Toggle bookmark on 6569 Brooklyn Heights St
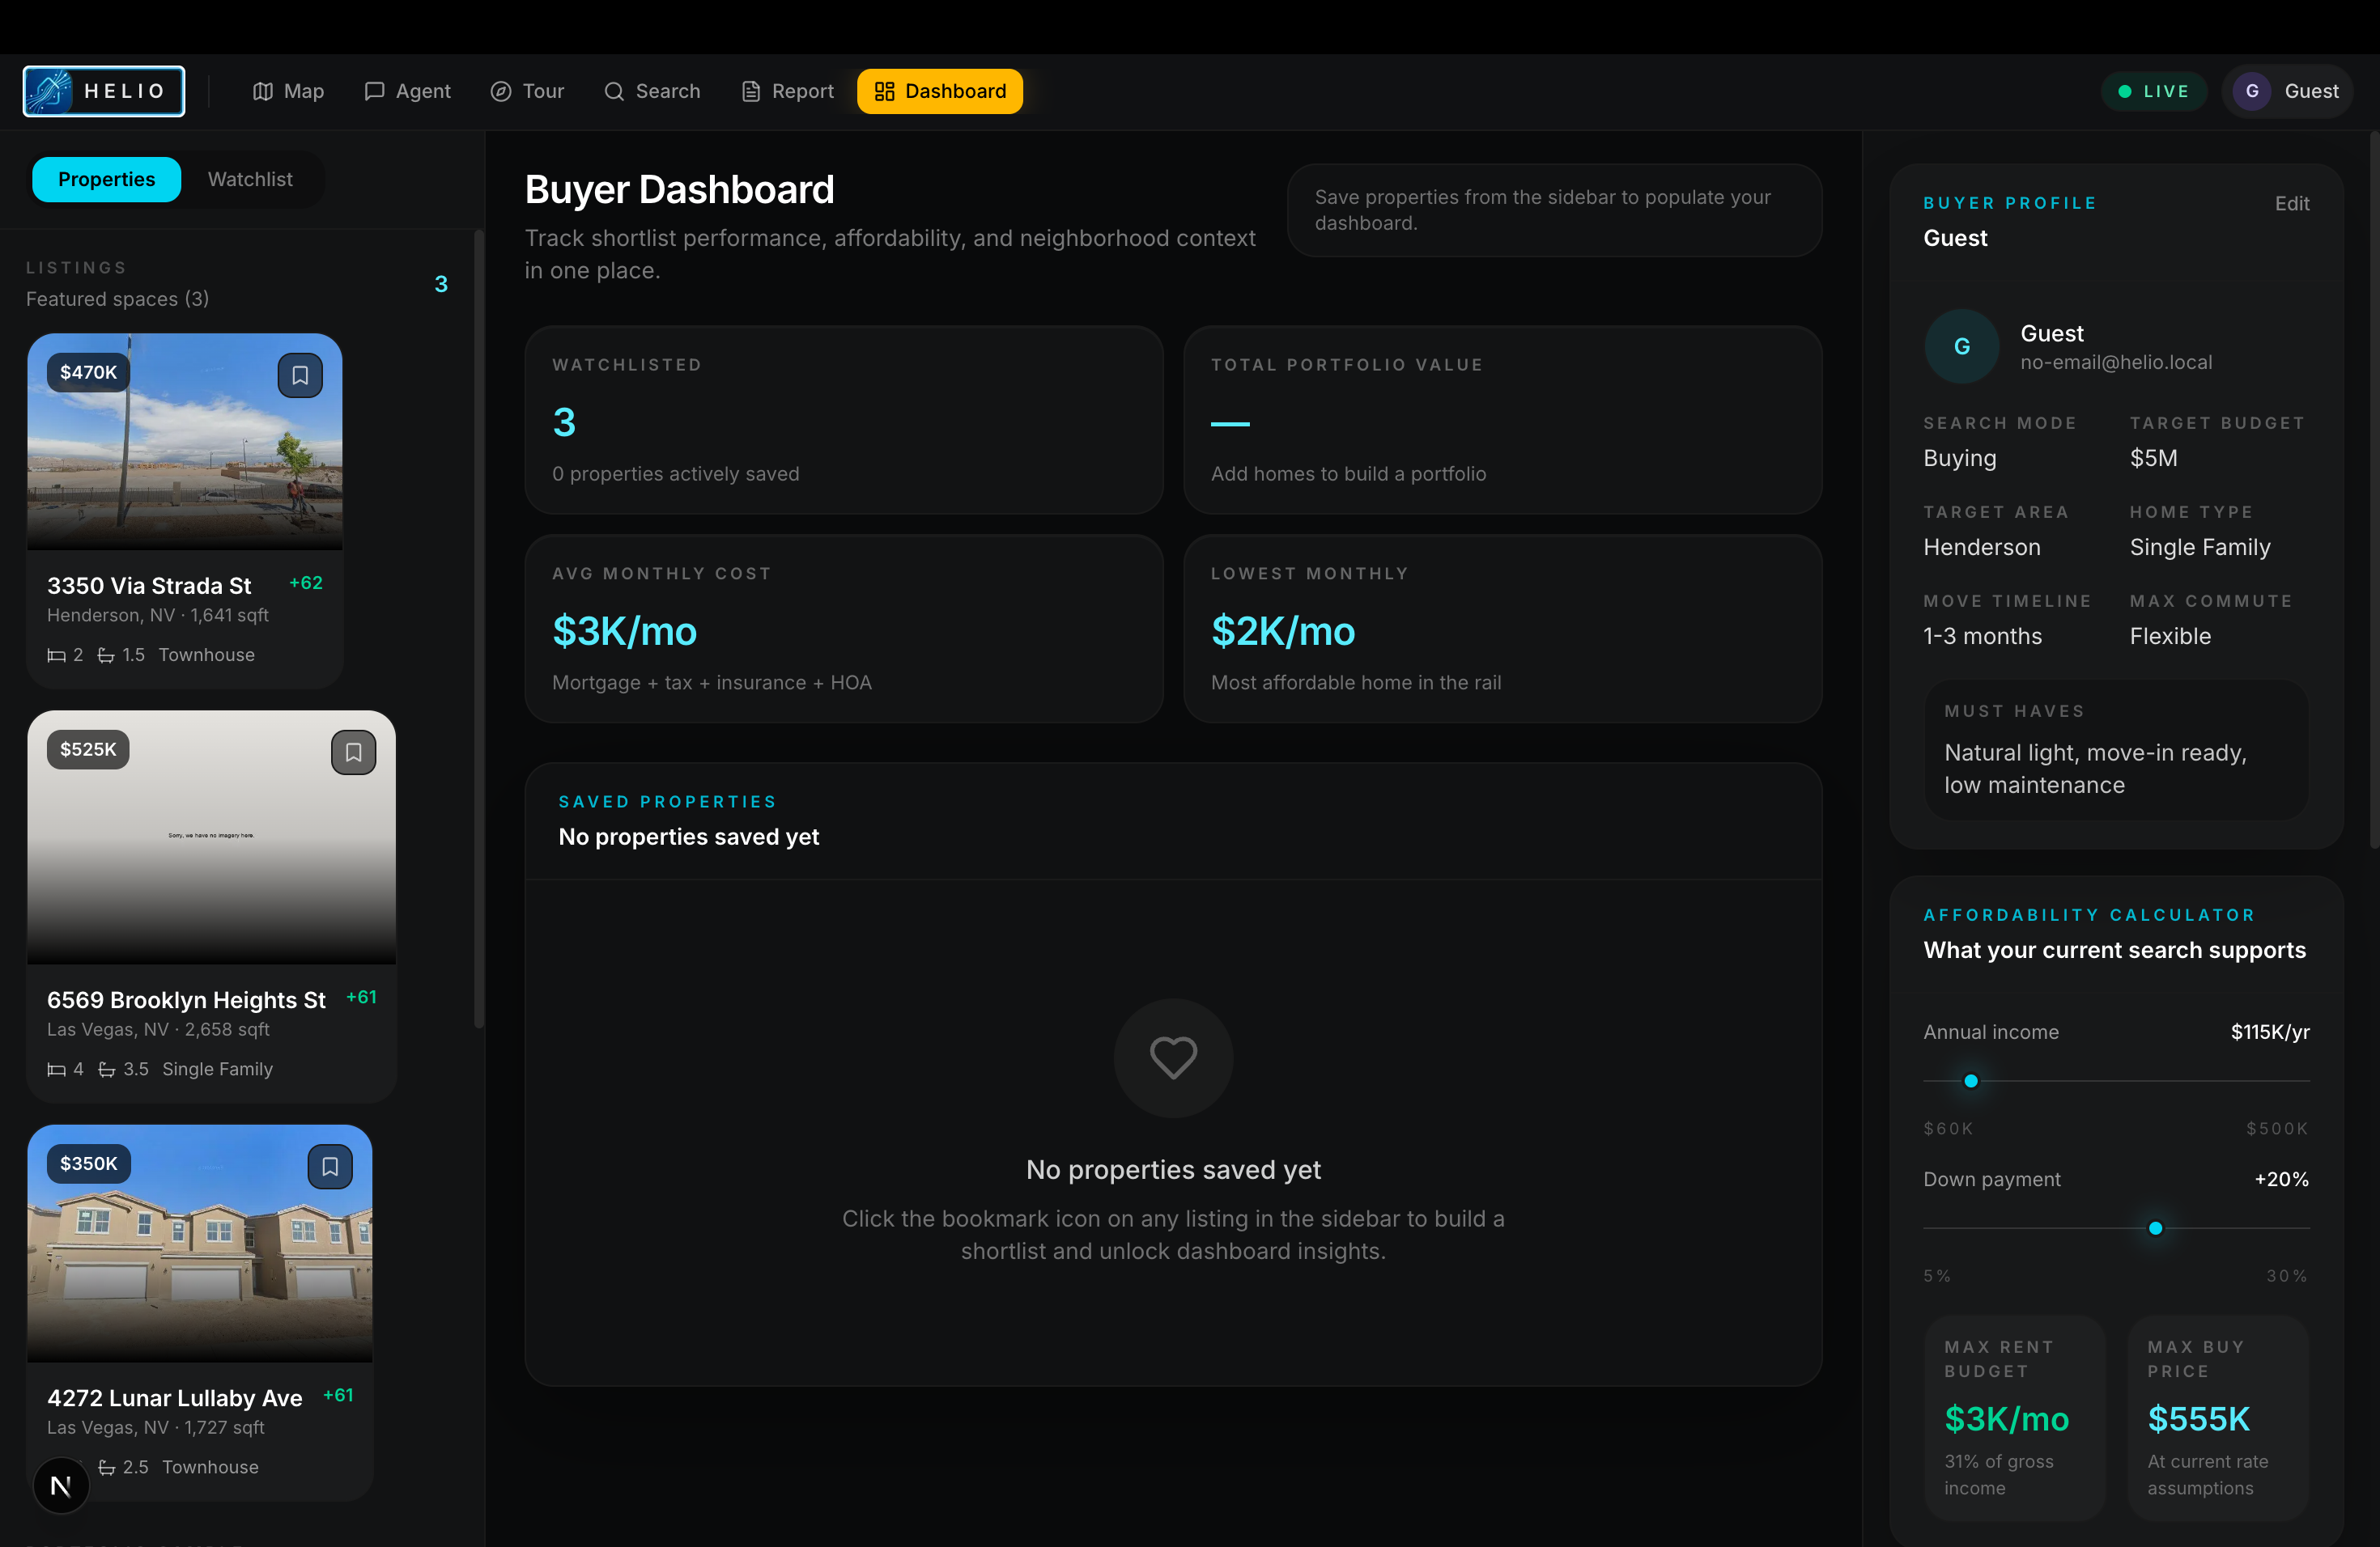This screenshot has width=2380, height=1547. tap(353, 752)
